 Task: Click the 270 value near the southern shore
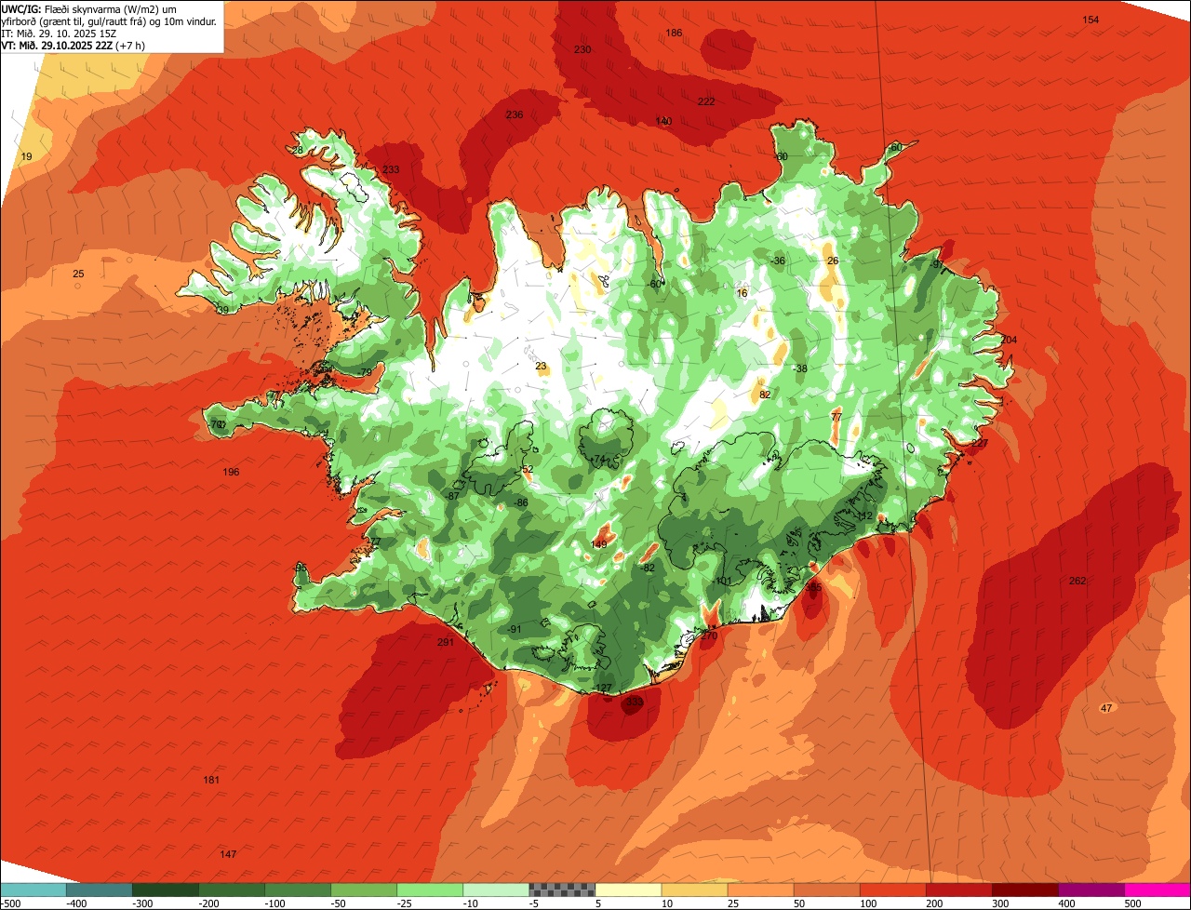click(708, 637)
